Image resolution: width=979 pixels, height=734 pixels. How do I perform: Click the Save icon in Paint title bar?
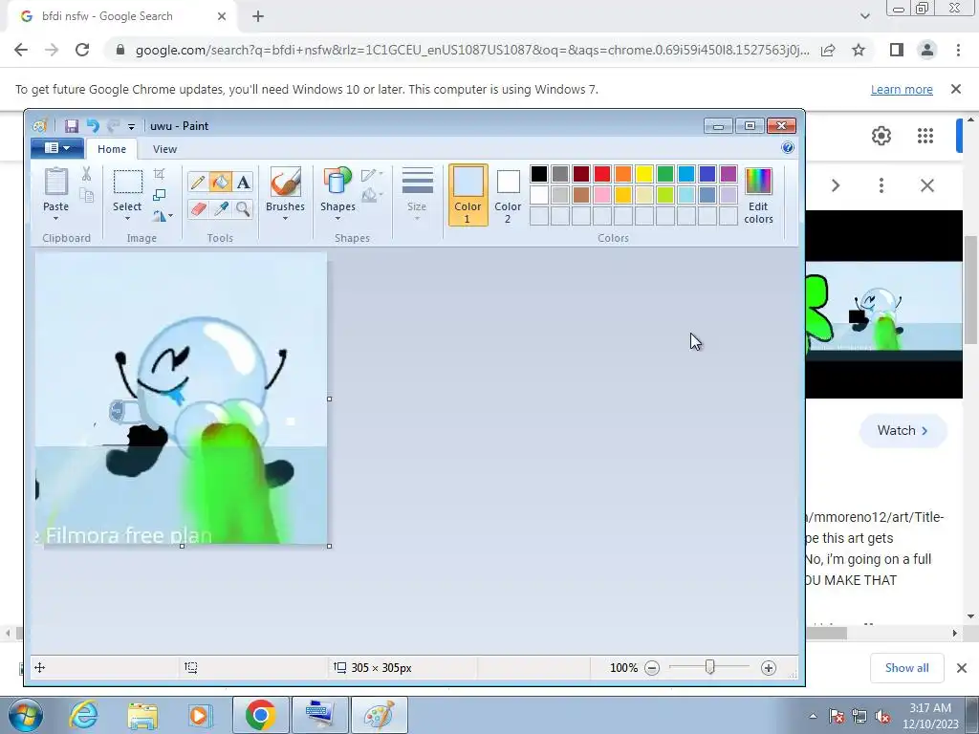coord(71,126)
